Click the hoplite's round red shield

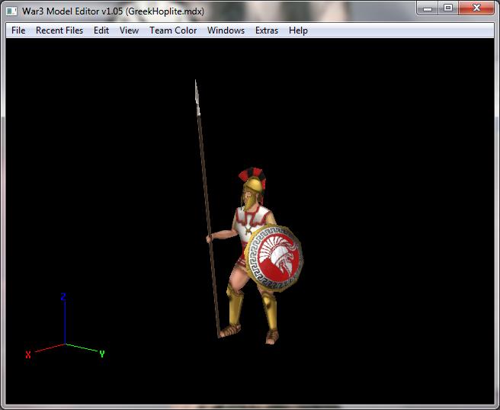tap(274, 258)
